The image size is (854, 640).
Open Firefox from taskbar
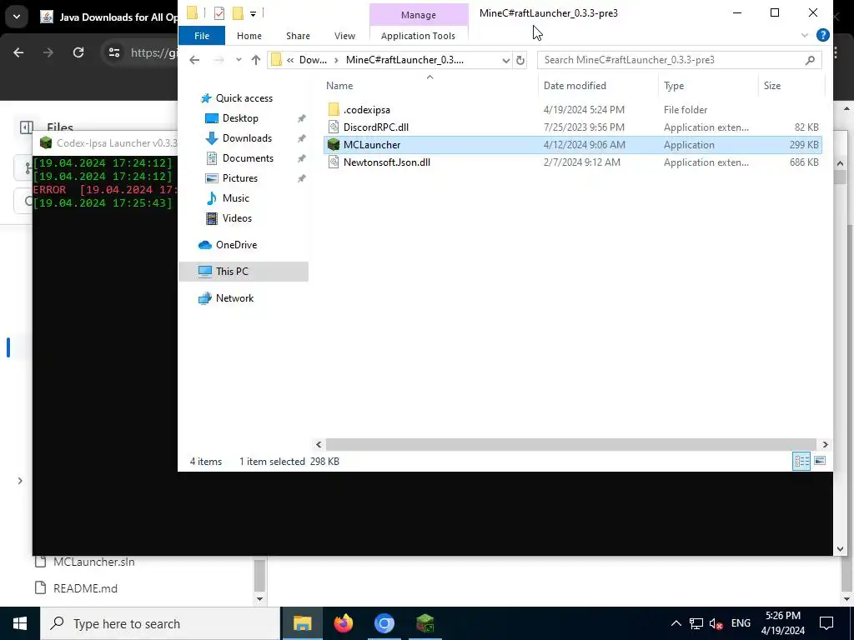coord(343,623)
